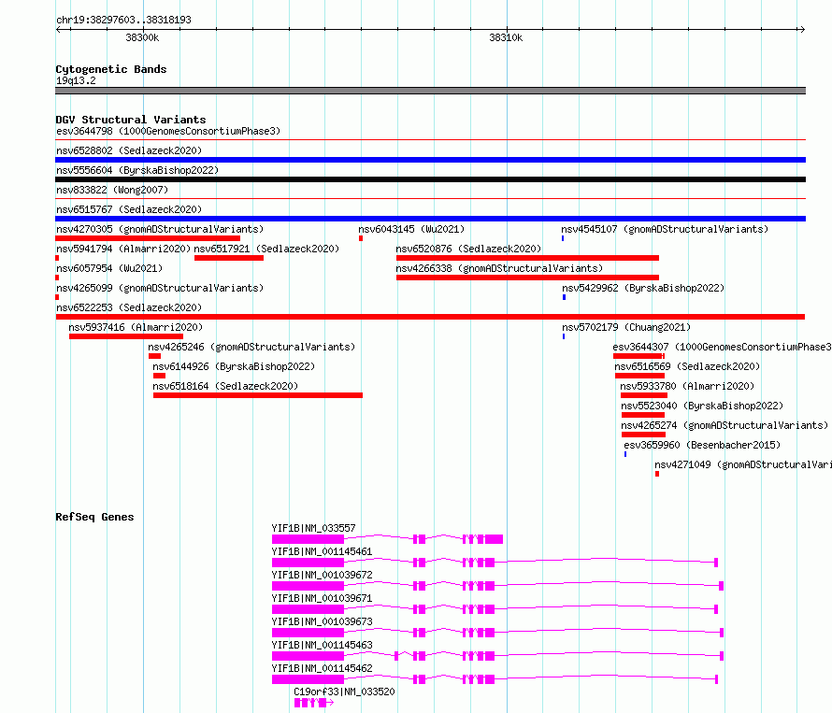832x713 pixels.
Task: Open transcript YIF1B|NM_001145463 label
Action: (x=323, y=645)
